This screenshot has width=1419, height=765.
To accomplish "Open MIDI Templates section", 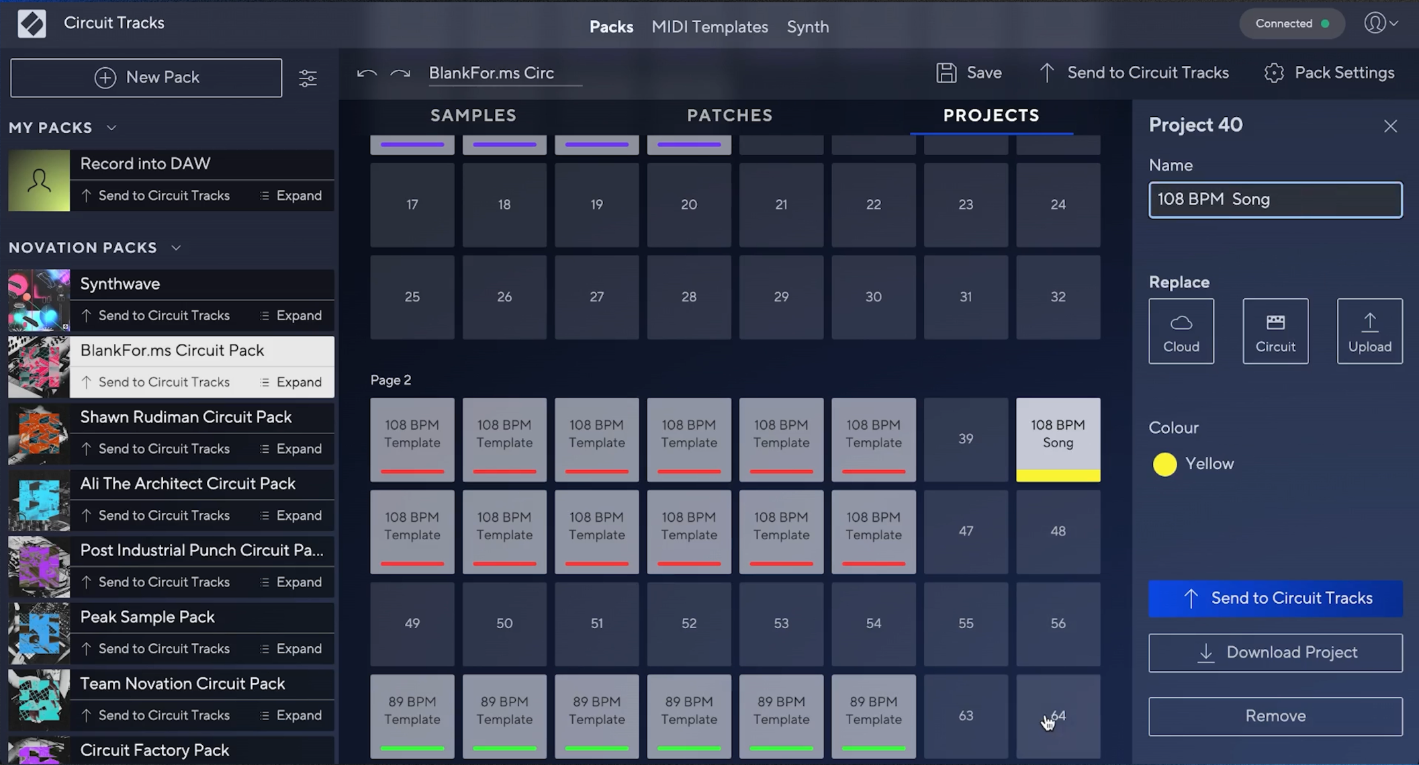I will [x=710, y=27].
